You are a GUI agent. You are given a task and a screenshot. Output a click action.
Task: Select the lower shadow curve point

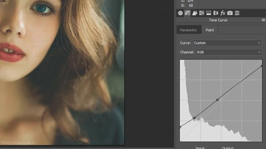click(x=195, y=118)
